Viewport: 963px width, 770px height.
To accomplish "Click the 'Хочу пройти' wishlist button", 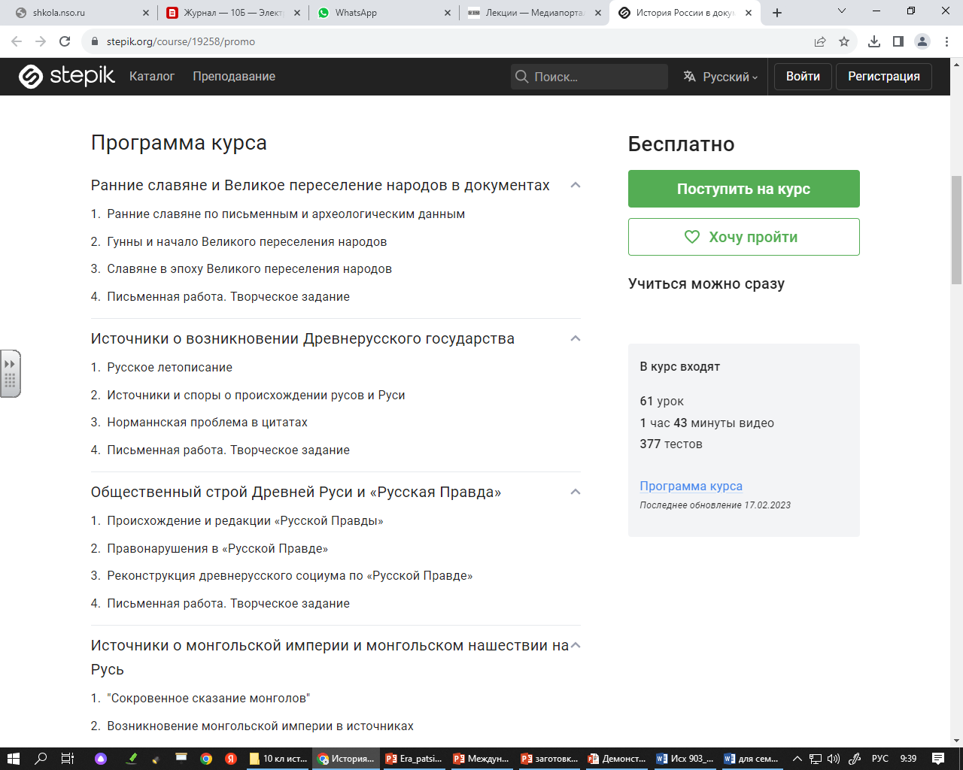I will [743, 237].
